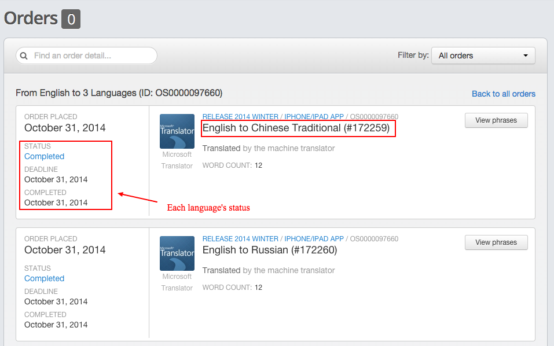Screen dimensions: 554x346
Task: View phrases for Russian order
Action: (x=496, y=242)
